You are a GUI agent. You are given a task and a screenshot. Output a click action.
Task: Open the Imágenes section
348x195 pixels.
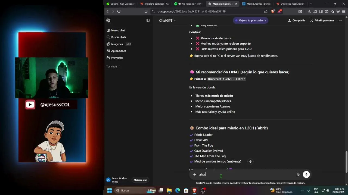pos(119,44)
